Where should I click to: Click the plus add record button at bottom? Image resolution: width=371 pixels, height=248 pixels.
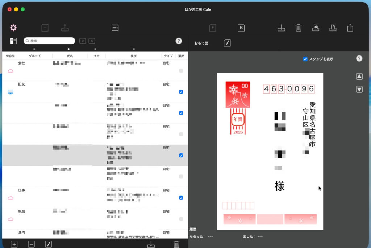(x=14, y=244)
